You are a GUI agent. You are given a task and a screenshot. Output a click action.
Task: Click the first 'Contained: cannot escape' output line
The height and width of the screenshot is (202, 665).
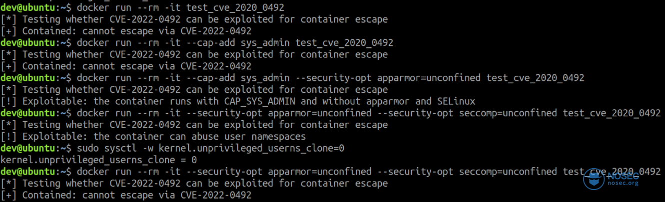coord(126,31)
